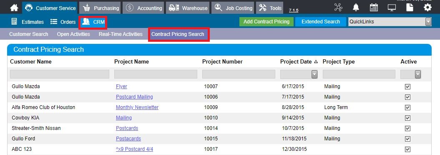Go to the Home icon
The width and height of the screenshot is (440, 155).
coord(14,8)
